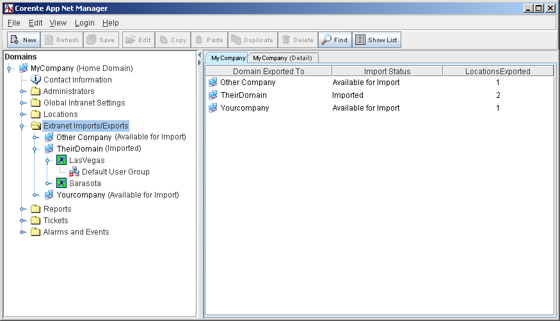Expand the Sarasota location node

tap(49, 184)
